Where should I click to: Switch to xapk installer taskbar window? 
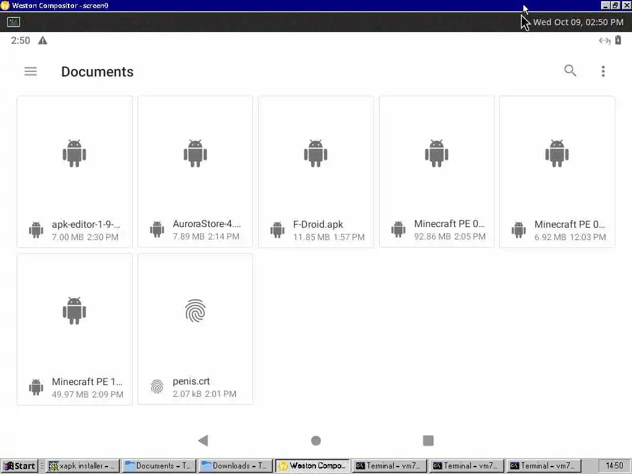(x=82, y=466)
